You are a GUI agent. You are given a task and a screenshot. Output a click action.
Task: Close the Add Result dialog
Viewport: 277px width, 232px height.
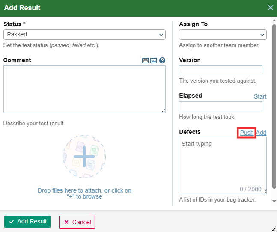point(270,8)
